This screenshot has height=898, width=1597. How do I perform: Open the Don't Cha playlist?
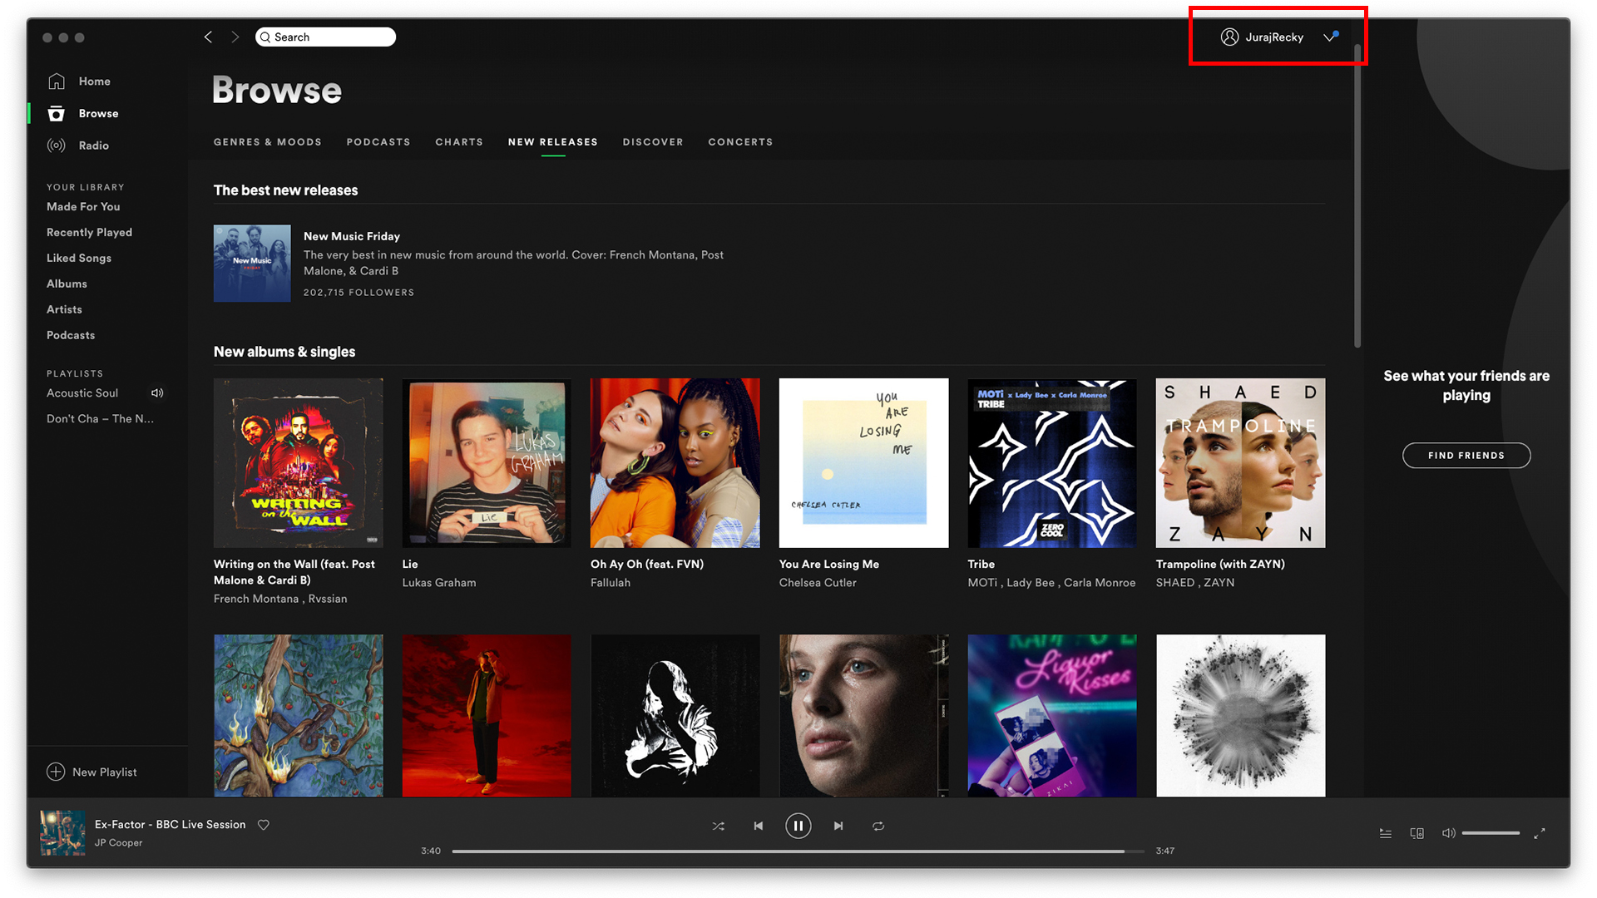tap(100, 419)
